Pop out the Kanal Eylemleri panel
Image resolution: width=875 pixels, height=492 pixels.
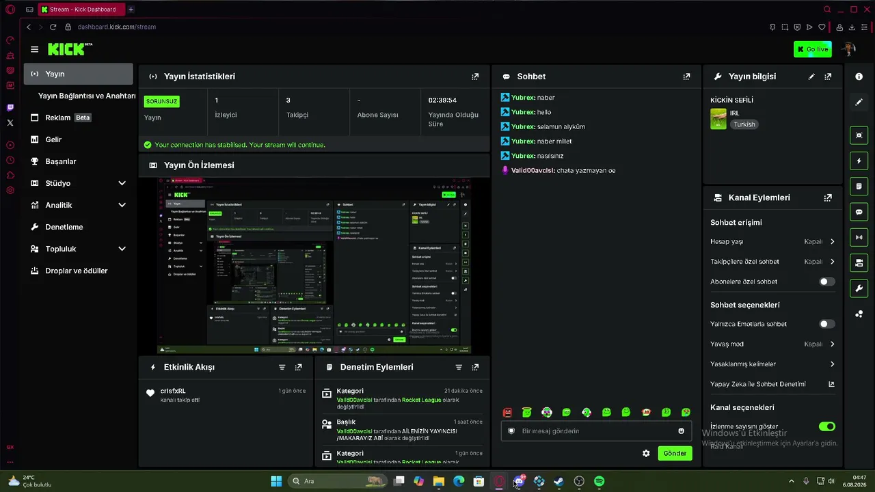[x=828, y=197]
